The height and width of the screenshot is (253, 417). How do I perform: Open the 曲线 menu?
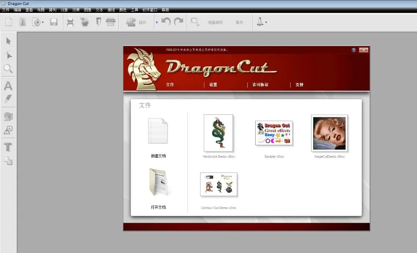click(111, 10)
